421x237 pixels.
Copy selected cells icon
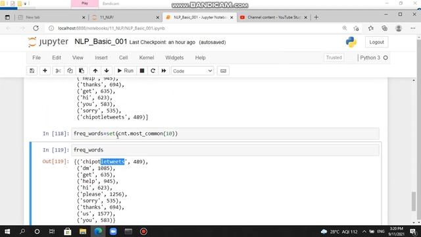[x=70, y=71]
